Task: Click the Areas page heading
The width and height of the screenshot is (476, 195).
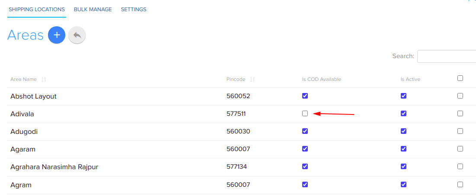Action: point(26,35)
